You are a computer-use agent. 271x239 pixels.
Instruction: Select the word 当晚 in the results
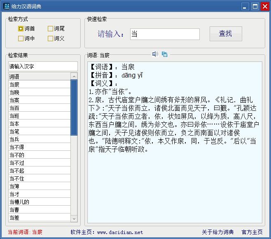[40, 92]
